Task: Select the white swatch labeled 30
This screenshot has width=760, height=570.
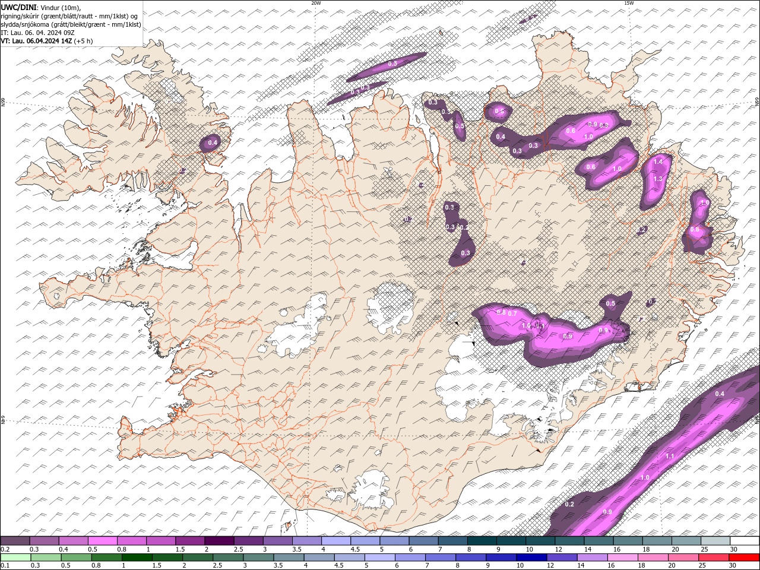Action: [x=745, y=540]
